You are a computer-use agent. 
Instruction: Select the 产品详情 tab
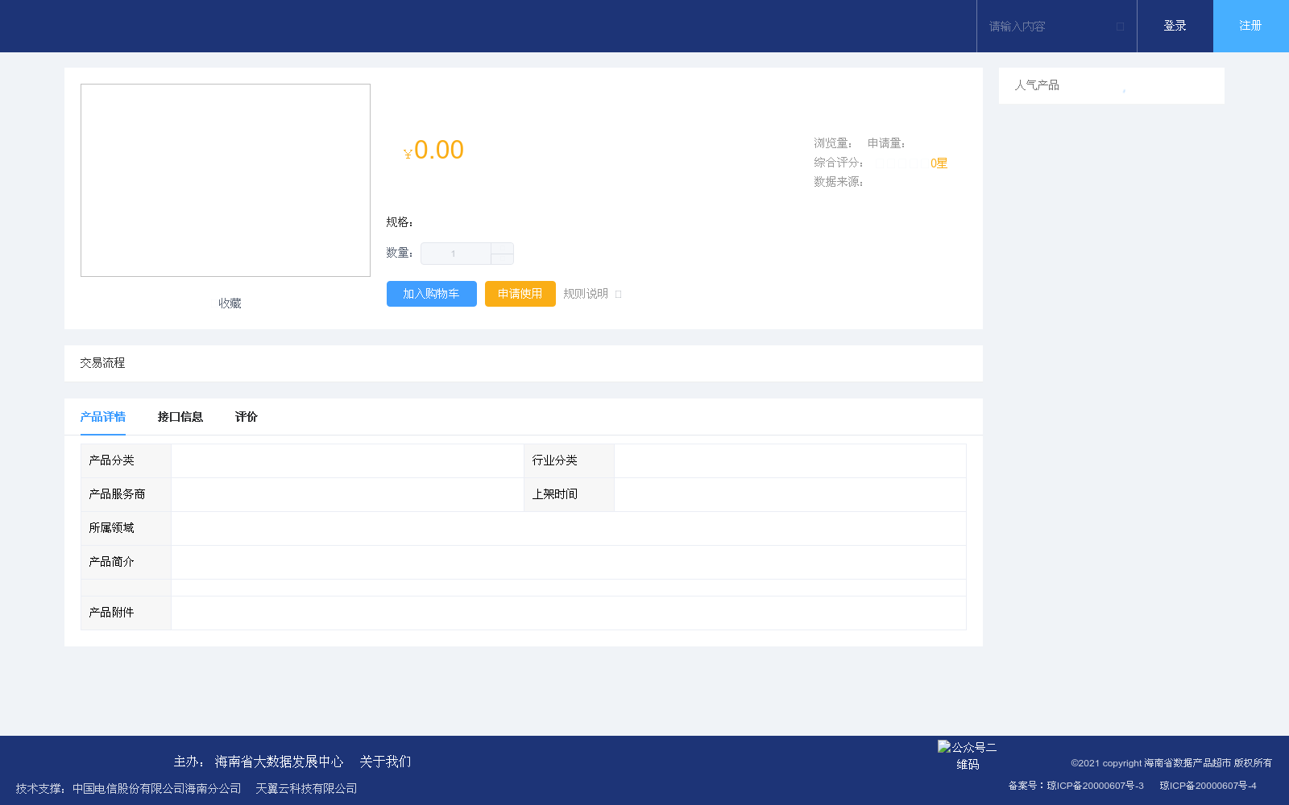pos(103,417)
